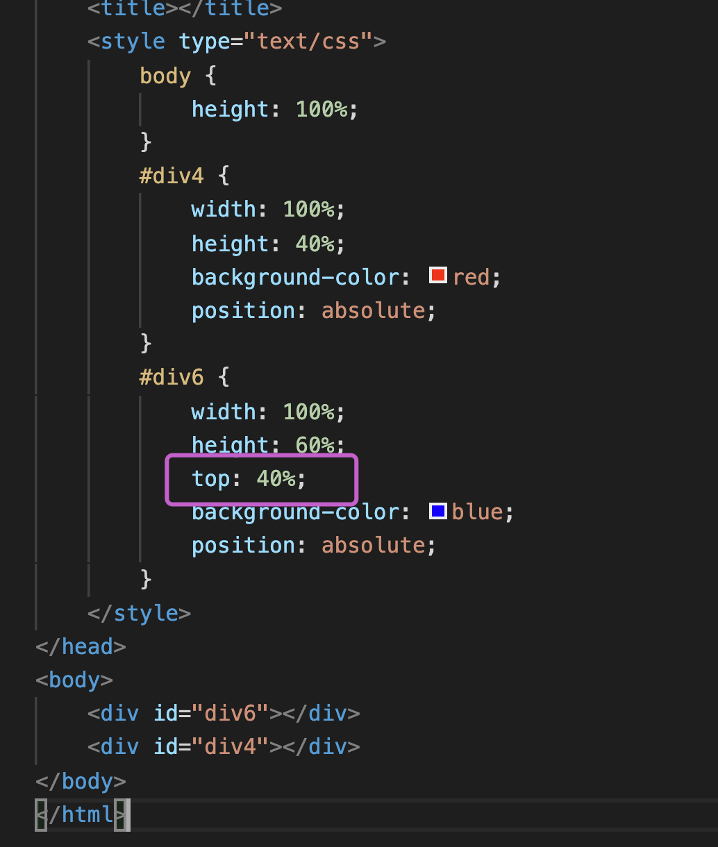Image resolution: width=718 pixels, height=847 pixels.
Task: Select the "div4" id attribute value
Action: [231, 746]
